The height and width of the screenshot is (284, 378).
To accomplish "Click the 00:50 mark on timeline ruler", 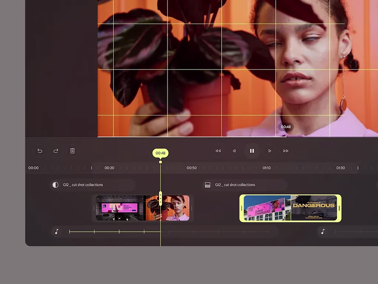I will click(192, 168).
